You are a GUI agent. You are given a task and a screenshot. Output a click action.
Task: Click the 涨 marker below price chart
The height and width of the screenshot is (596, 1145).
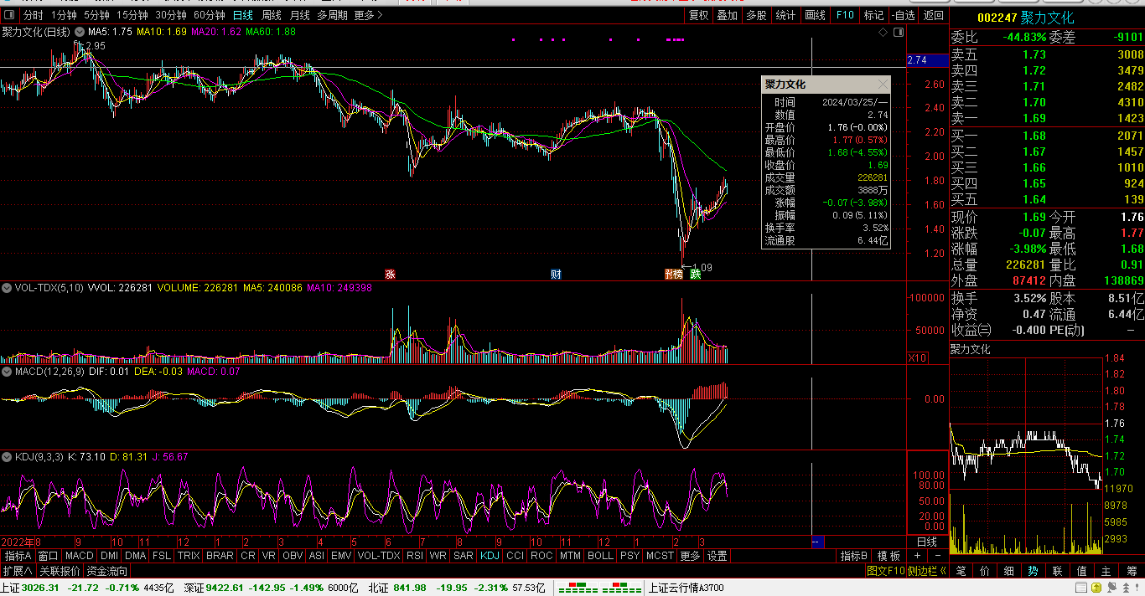(x=389, y=274)
